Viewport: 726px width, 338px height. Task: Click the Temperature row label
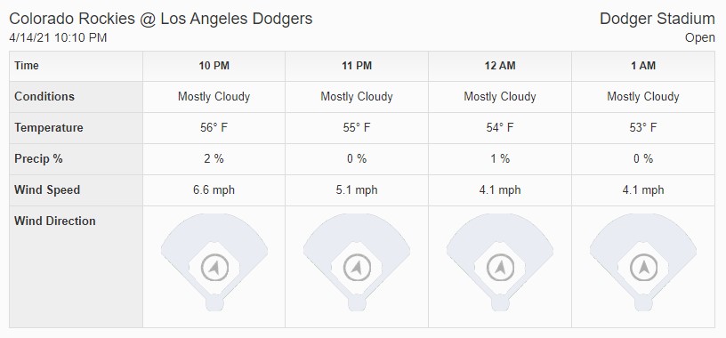[49, 128]
